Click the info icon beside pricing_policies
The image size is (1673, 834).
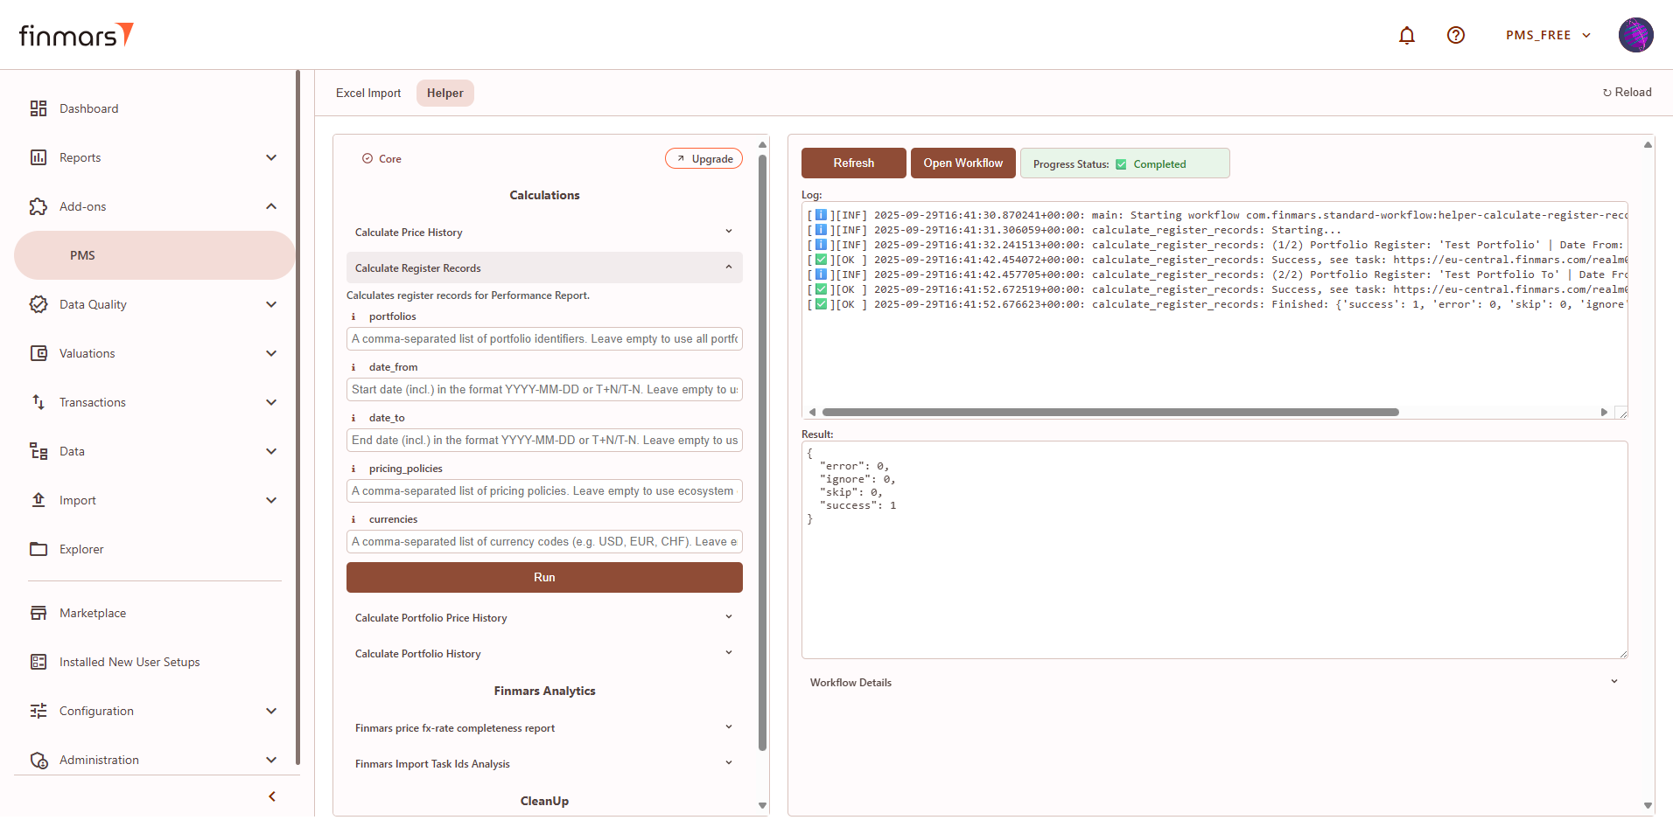(x=353, y=469)
